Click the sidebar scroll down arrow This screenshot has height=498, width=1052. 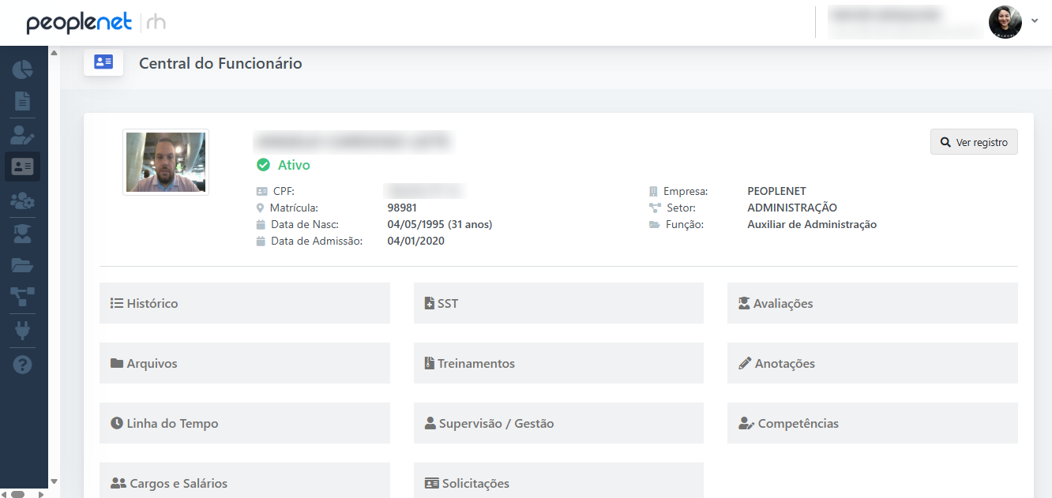point(54,481)
